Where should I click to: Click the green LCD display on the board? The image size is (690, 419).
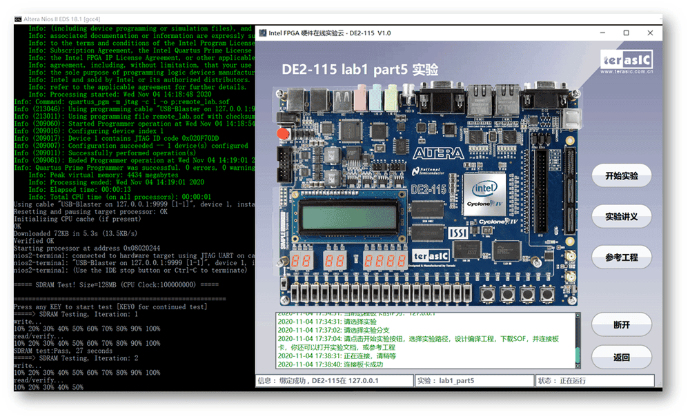(x=348, y=220)
